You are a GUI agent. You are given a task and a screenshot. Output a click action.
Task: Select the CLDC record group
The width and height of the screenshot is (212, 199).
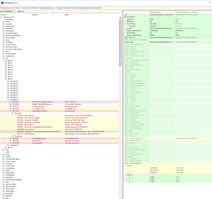tap(7, 152)
